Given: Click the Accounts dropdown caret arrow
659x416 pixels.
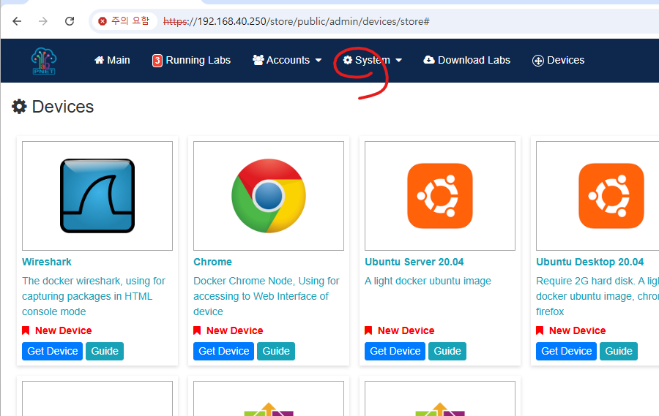Looking at the screenshot, I should (x=319, y=61).
